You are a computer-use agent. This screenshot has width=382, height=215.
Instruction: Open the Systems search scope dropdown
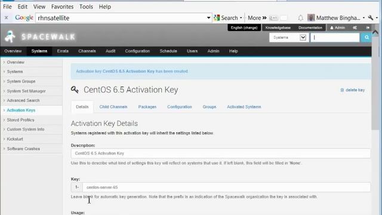(x=289, y=38)
